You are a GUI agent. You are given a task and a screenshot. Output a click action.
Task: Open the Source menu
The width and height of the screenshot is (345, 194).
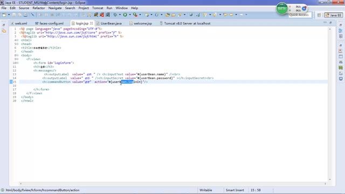[24, 8]
